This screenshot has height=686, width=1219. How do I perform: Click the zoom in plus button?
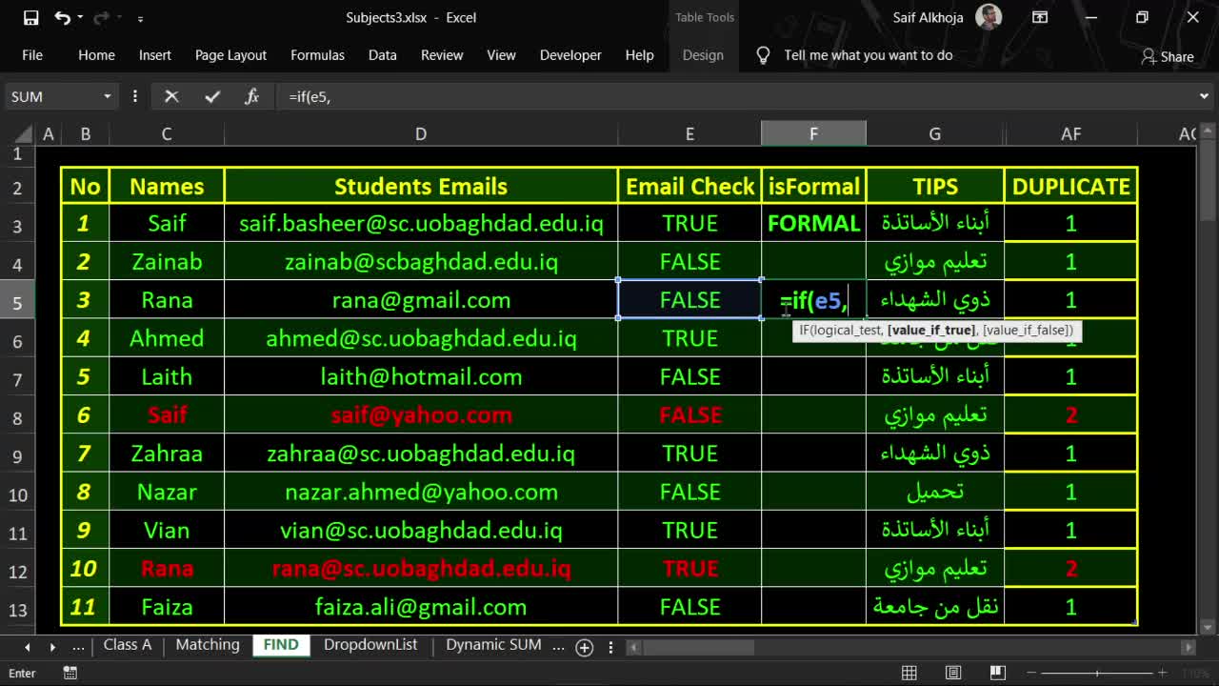[x=1162, y=674]
